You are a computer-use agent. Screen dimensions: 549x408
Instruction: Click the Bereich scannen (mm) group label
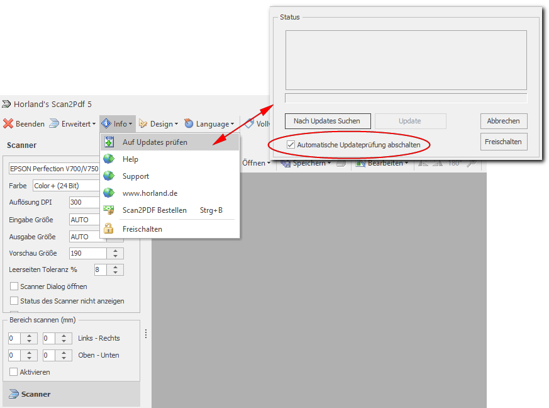coord(43,320)
